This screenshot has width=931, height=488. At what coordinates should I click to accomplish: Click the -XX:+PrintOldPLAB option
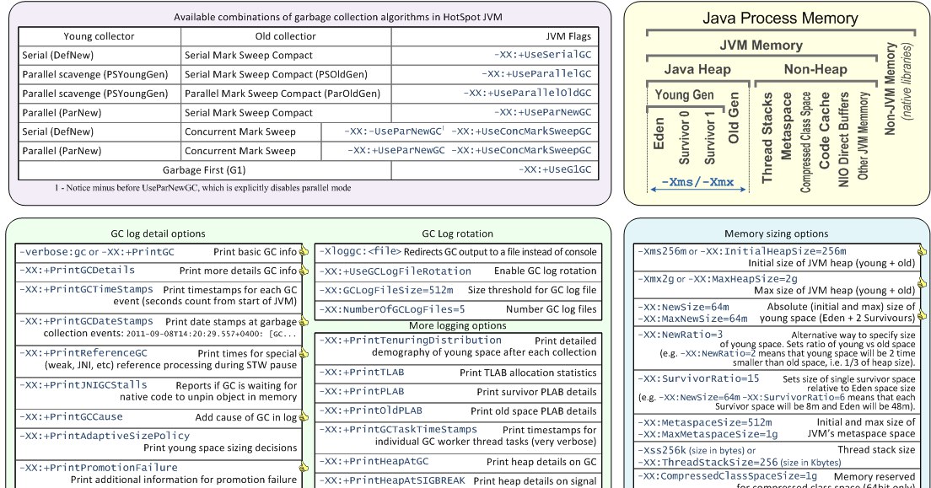(x=371, y=410)
